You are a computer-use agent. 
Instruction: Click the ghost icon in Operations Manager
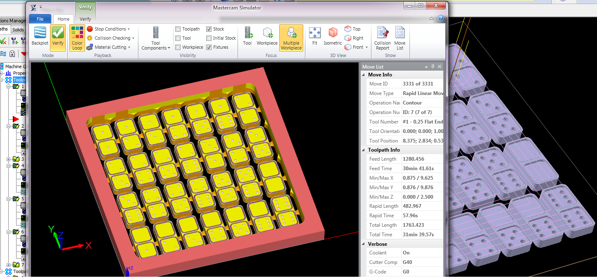click(12, 54)
